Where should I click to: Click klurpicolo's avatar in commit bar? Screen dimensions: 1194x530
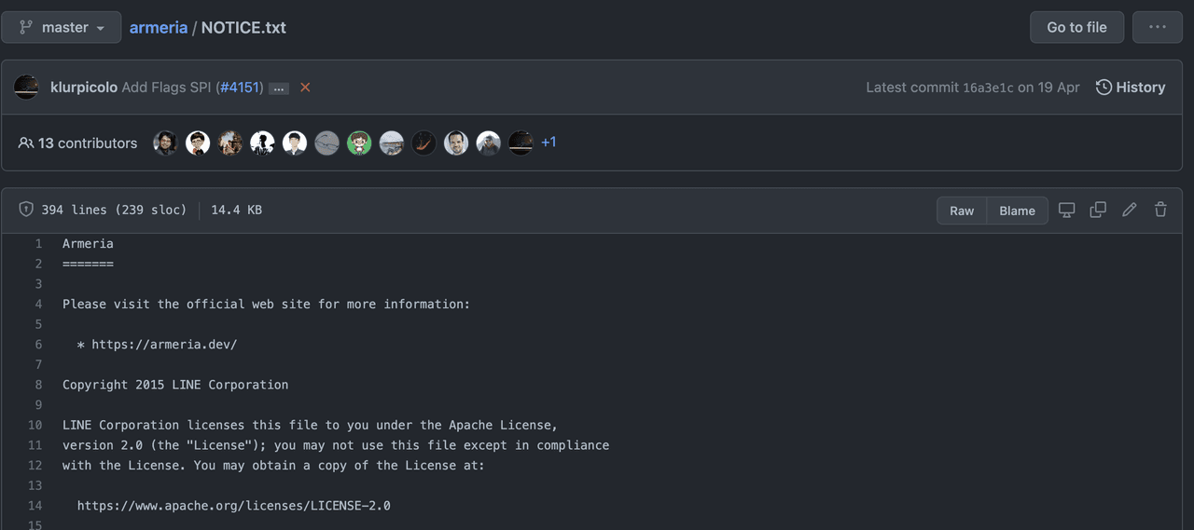[x=26, y=87]
